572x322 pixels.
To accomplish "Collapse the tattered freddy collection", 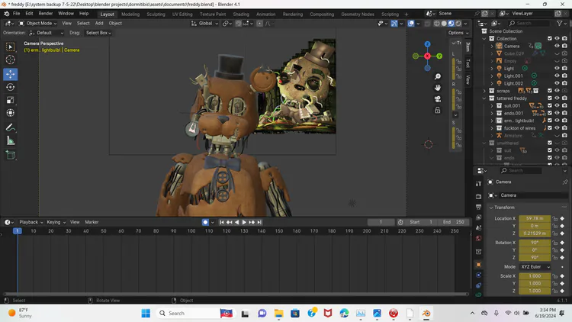I will 484,98.
